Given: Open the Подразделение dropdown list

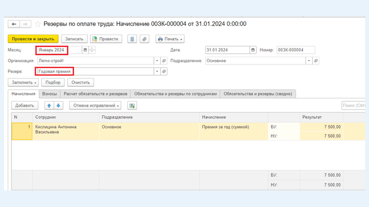Looking at the screenshot, I should (309, 61).
